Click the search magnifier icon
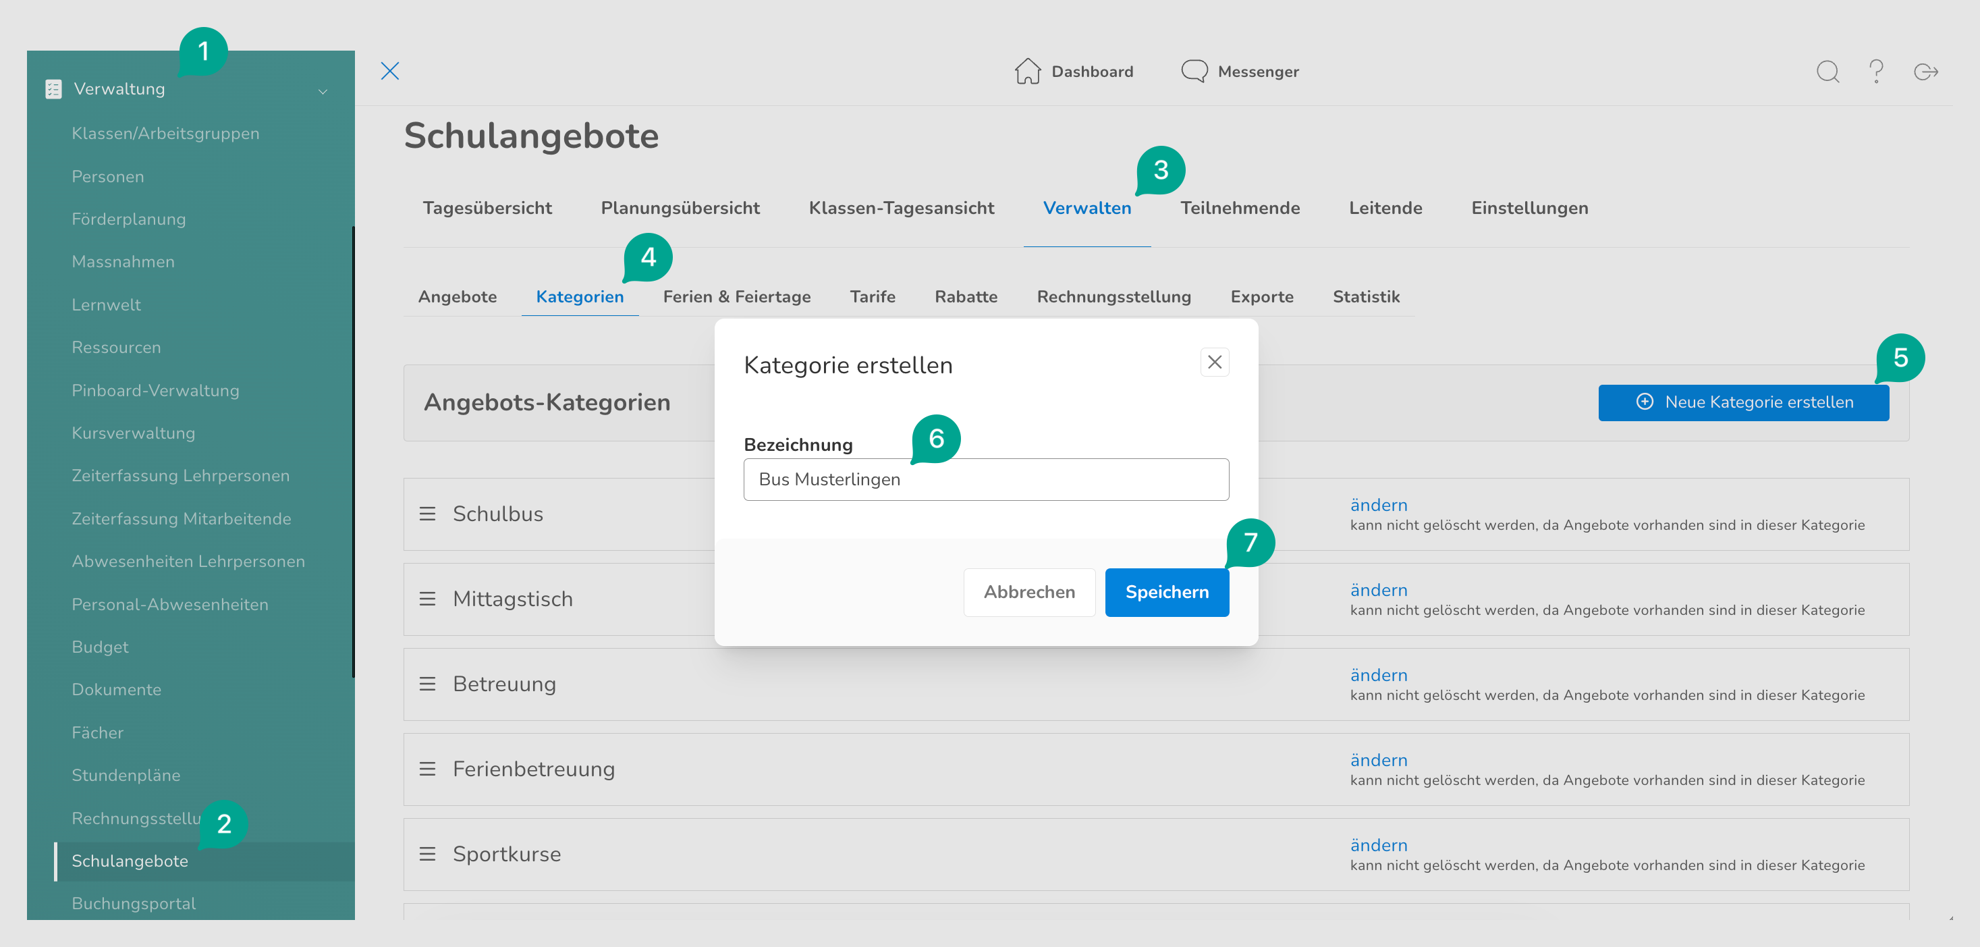1980x947 pixels. (x=1827, y=72)
